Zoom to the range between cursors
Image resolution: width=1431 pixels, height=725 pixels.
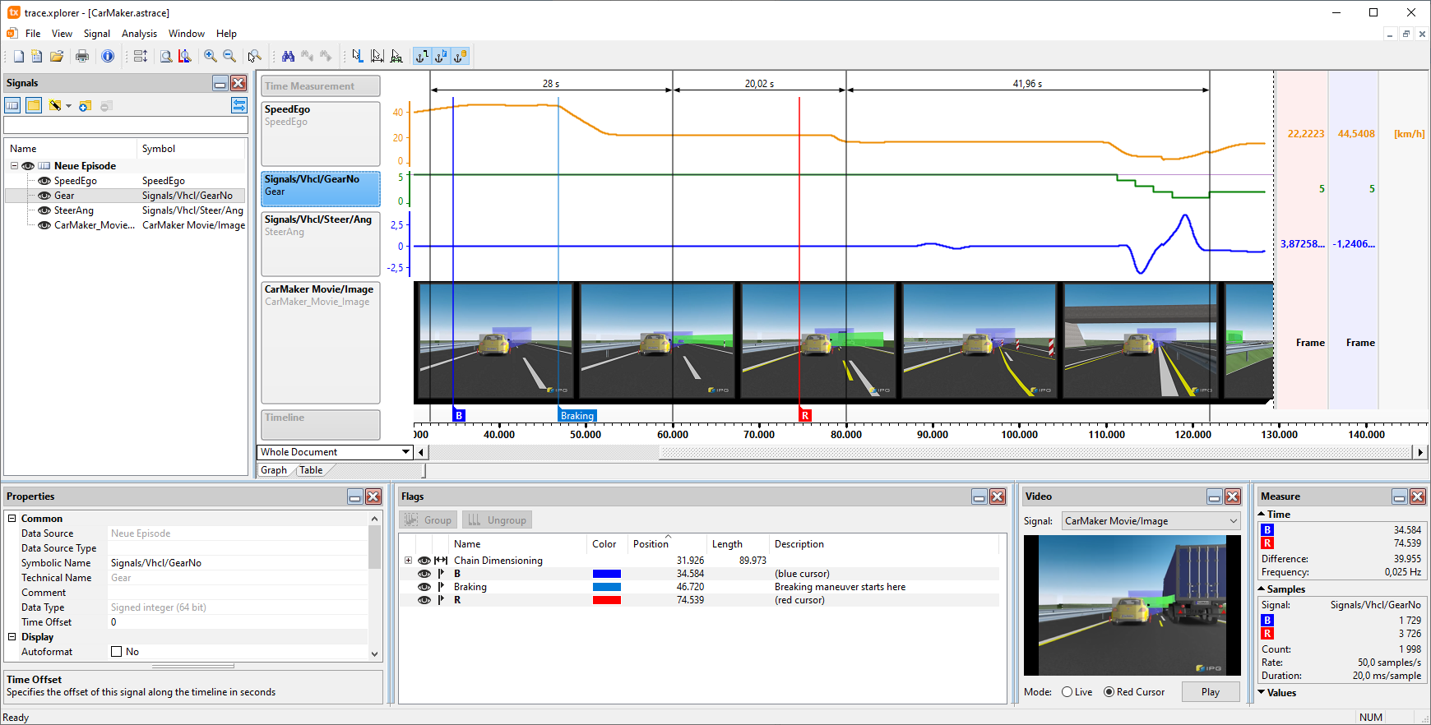point(185,56)
